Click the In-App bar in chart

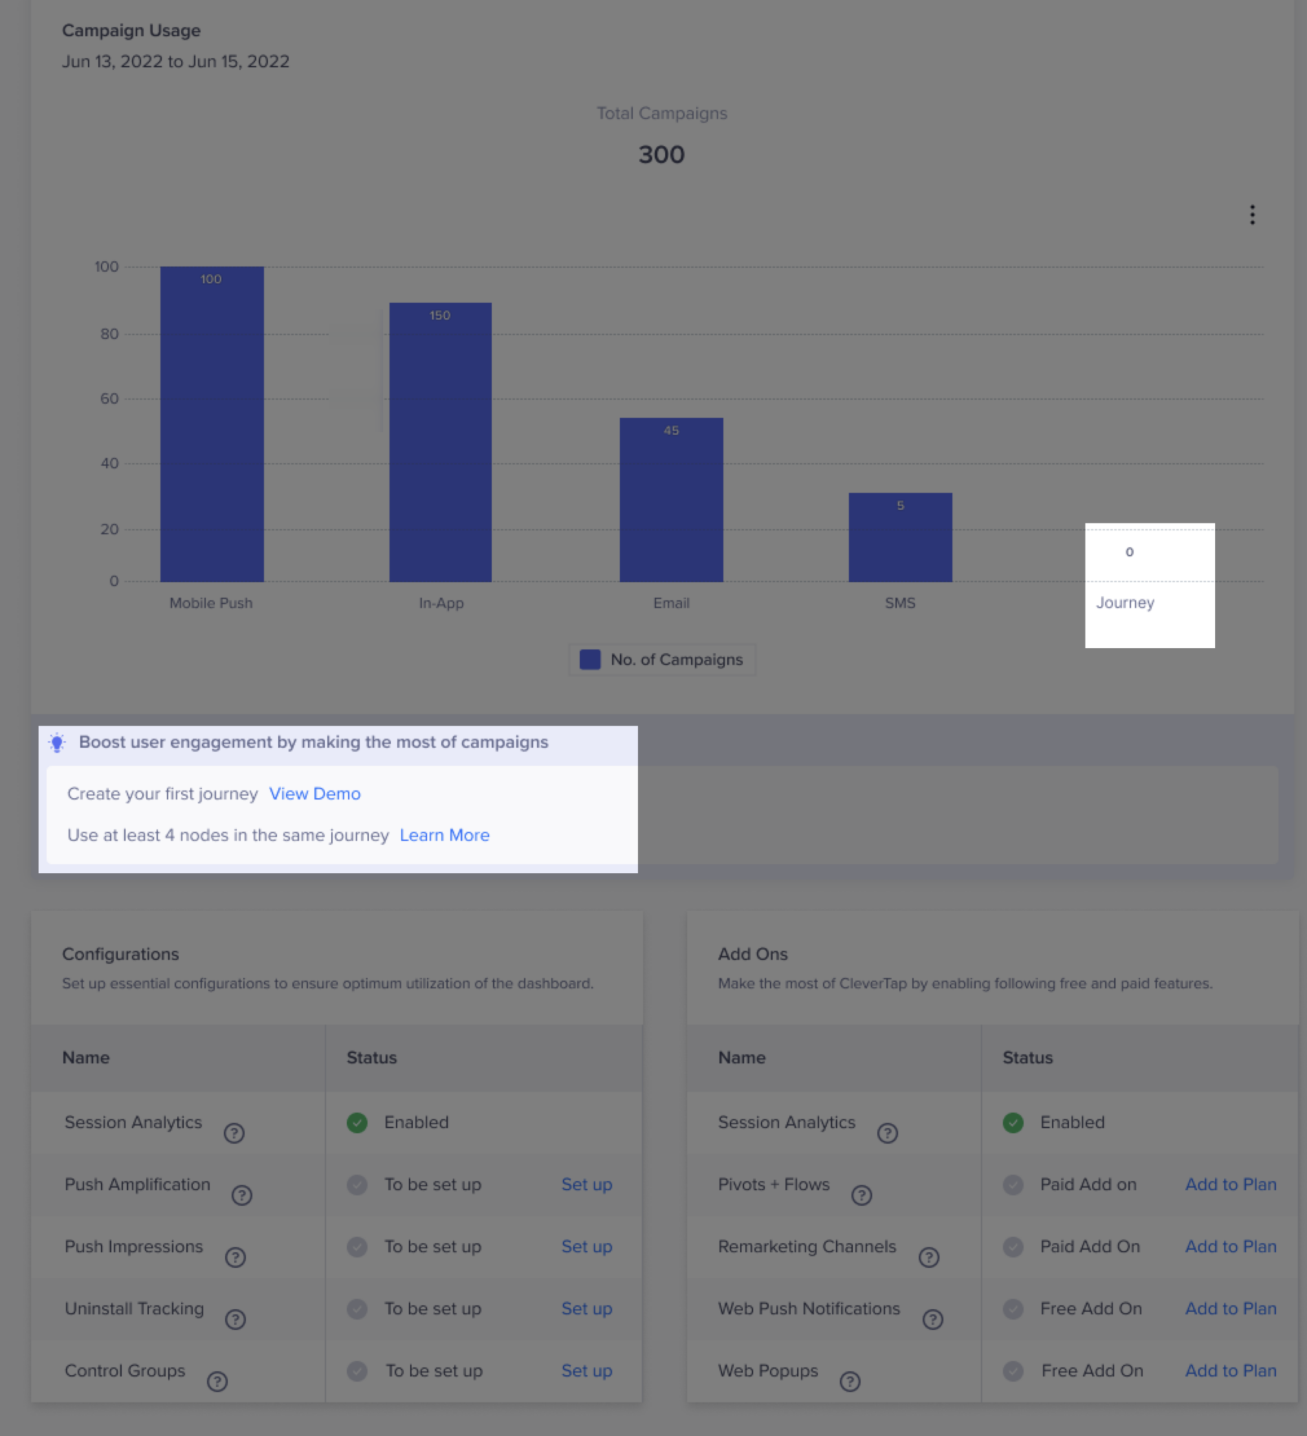pos(441,442)
